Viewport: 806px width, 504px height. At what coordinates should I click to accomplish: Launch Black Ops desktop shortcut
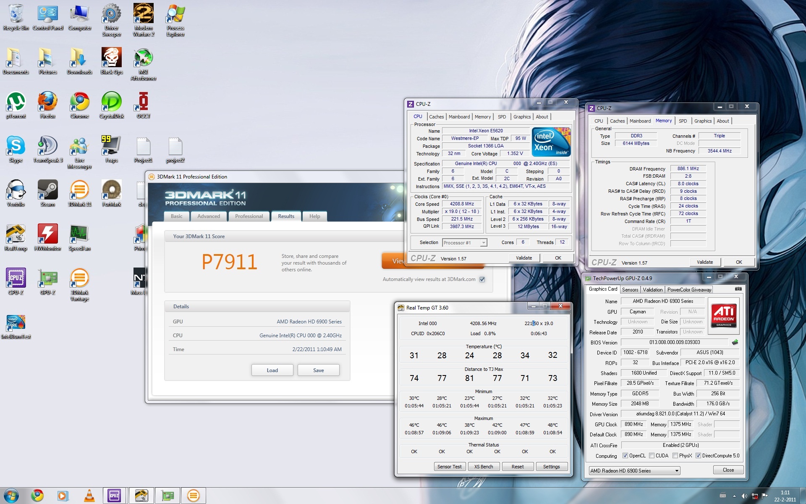[x=112, y=61]
